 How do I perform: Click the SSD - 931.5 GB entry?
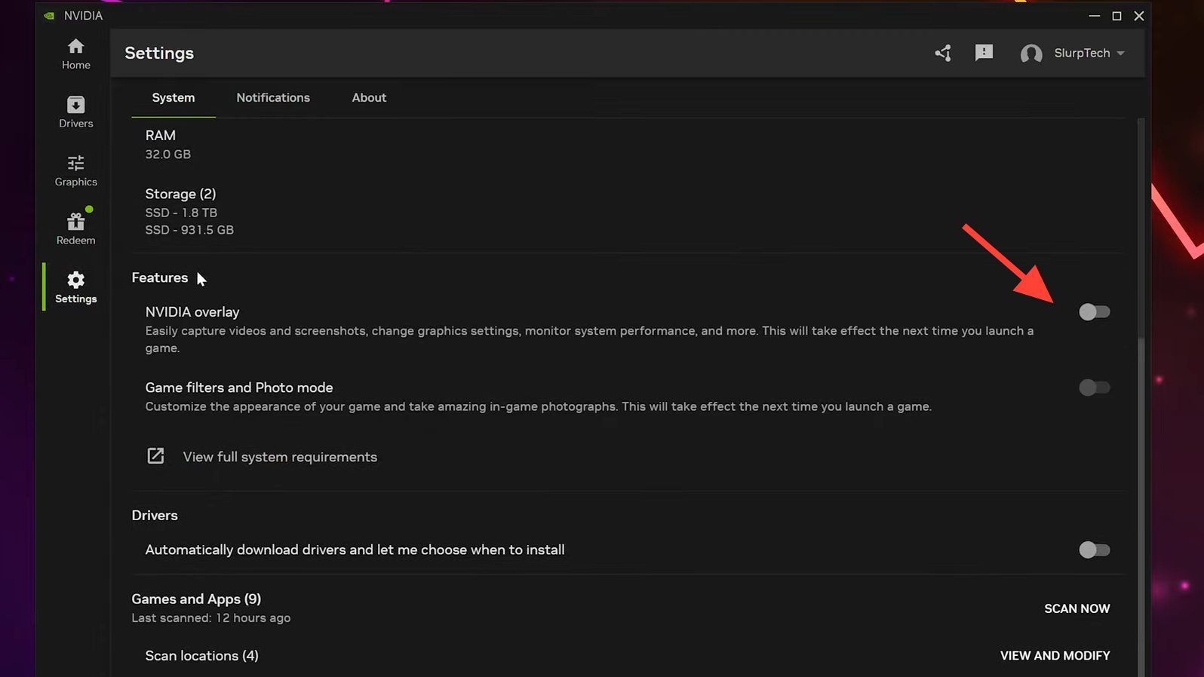click(x=189, y=230)
